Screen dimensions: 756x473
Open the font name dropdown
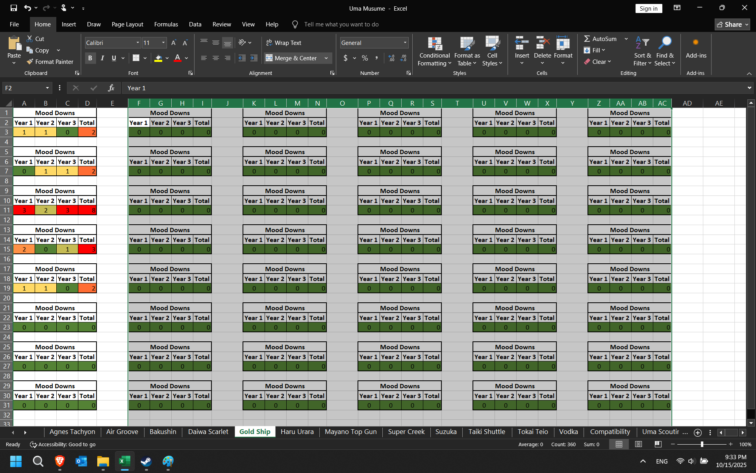click(x=137, y=43)
